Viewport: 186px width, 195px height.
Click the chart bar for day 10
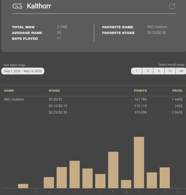[x=126, y=184]
